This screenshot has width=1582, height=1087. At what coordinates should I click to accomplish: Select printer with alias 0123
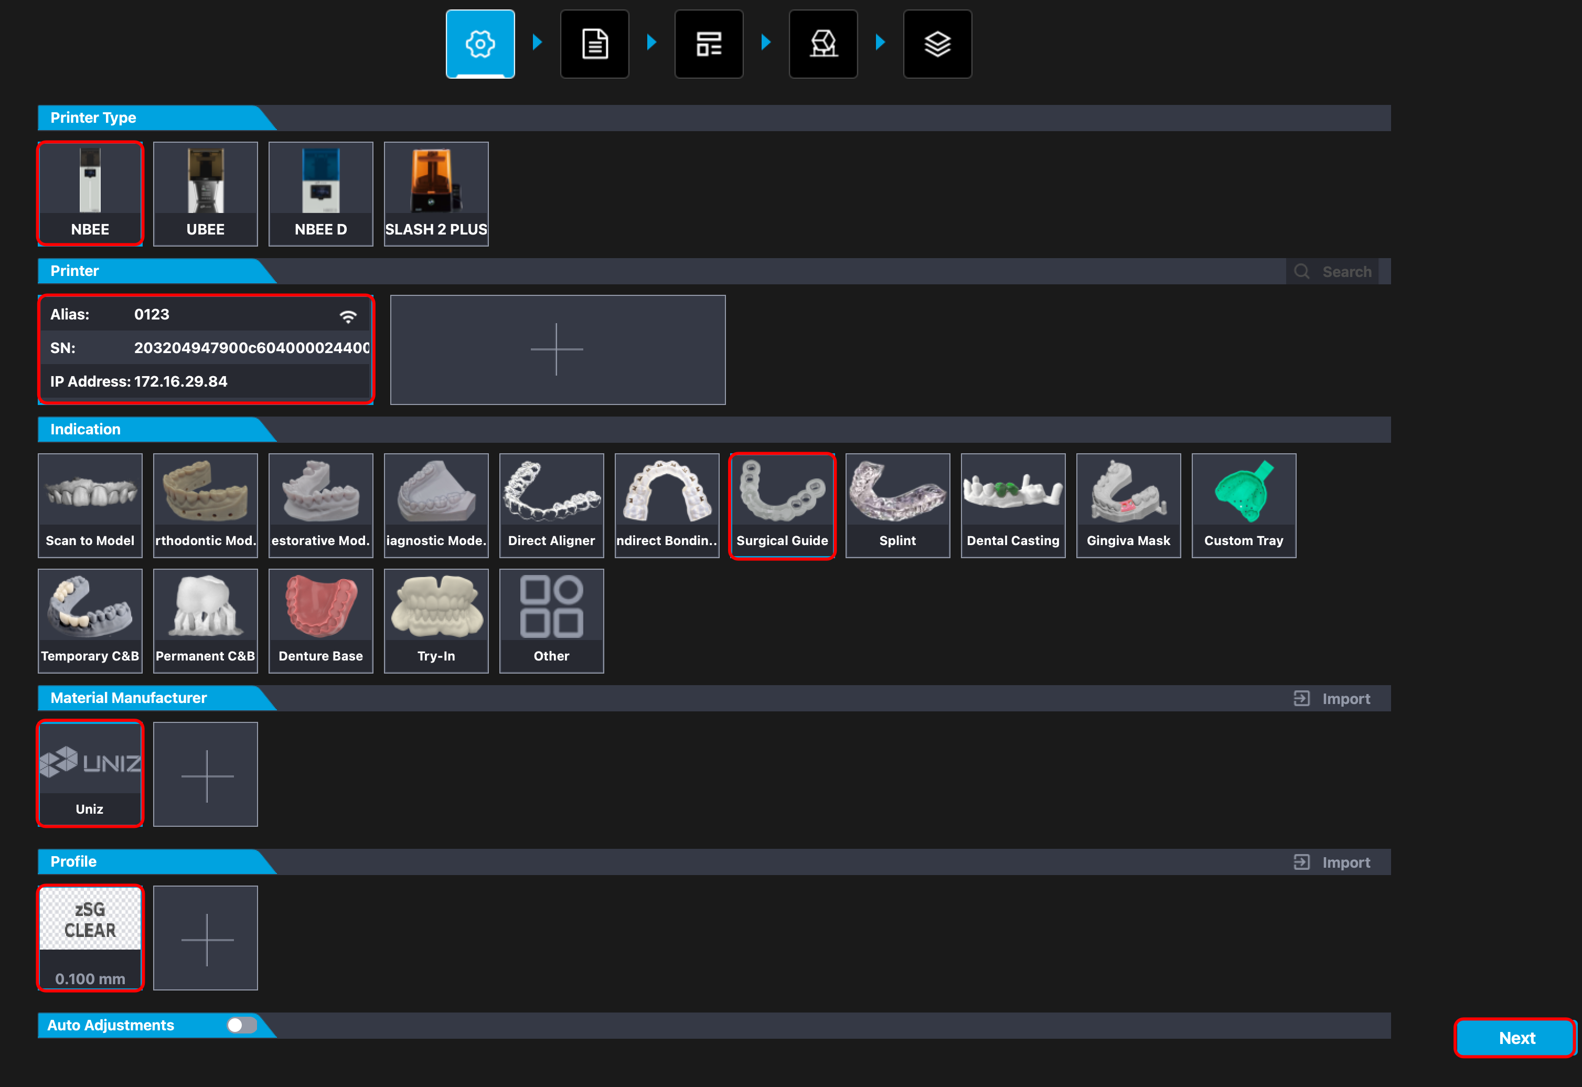click(x=206, y=349)
